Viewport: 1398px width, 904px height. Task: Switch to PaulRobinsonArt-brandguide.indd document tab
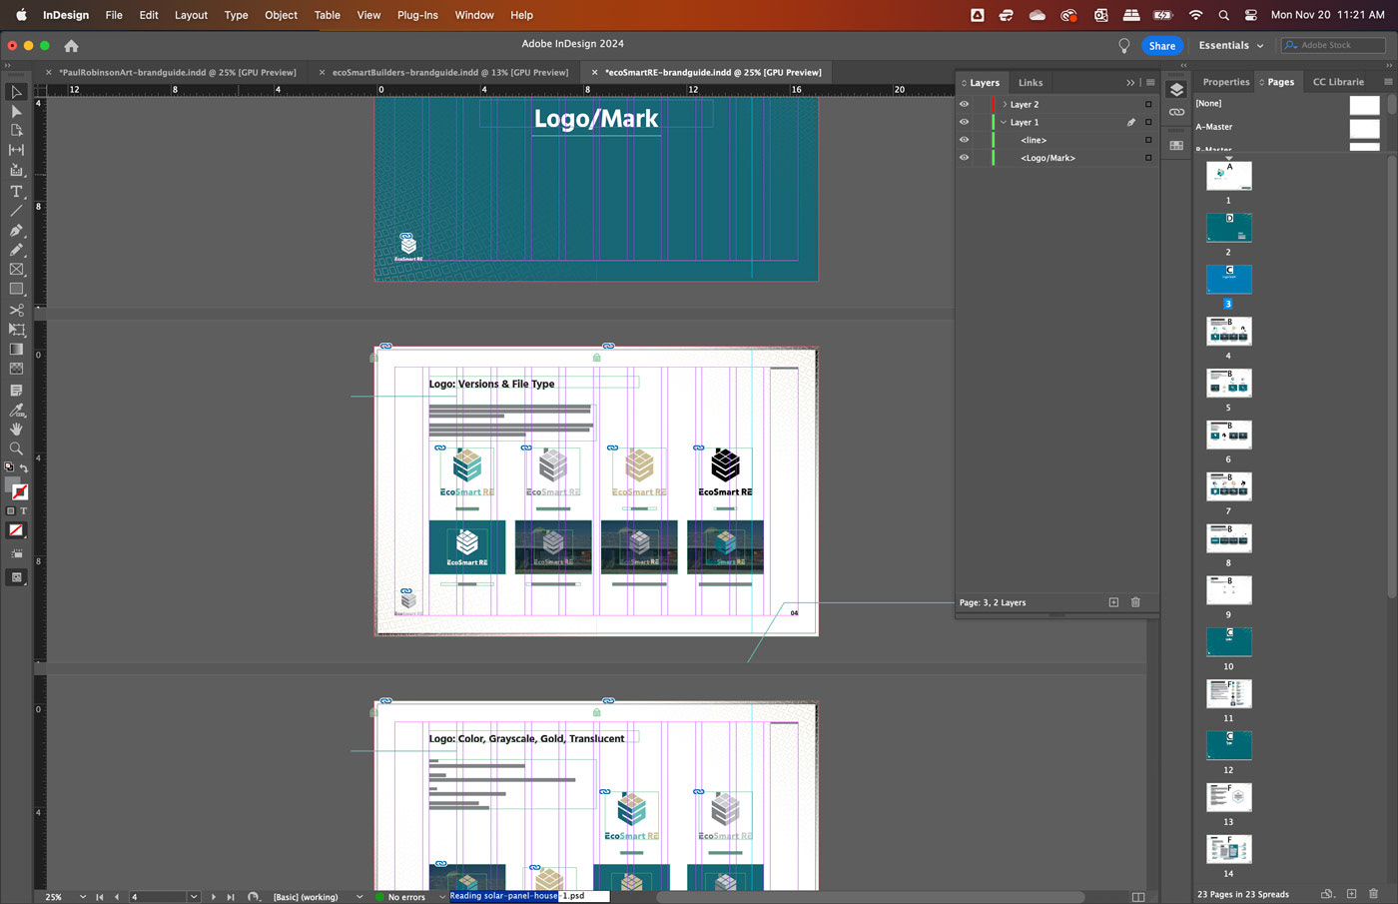point(178,72)
